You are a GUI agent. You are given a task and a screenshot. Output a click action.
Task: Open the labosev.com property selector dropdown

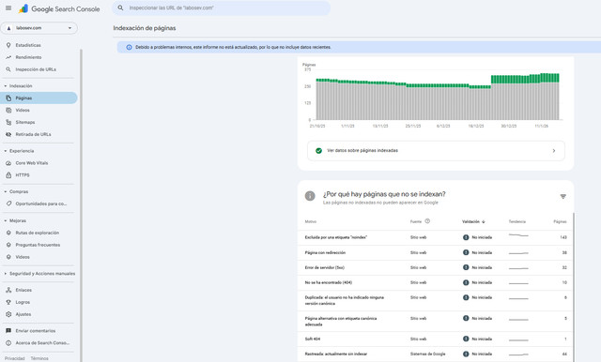pos(39,28)
